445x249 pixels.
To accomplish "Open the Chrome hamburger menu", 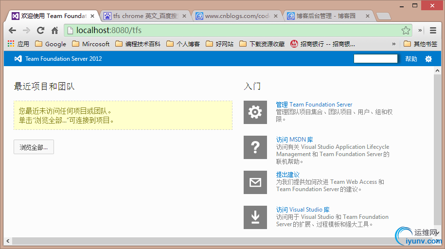I will (x=433, y=30).
